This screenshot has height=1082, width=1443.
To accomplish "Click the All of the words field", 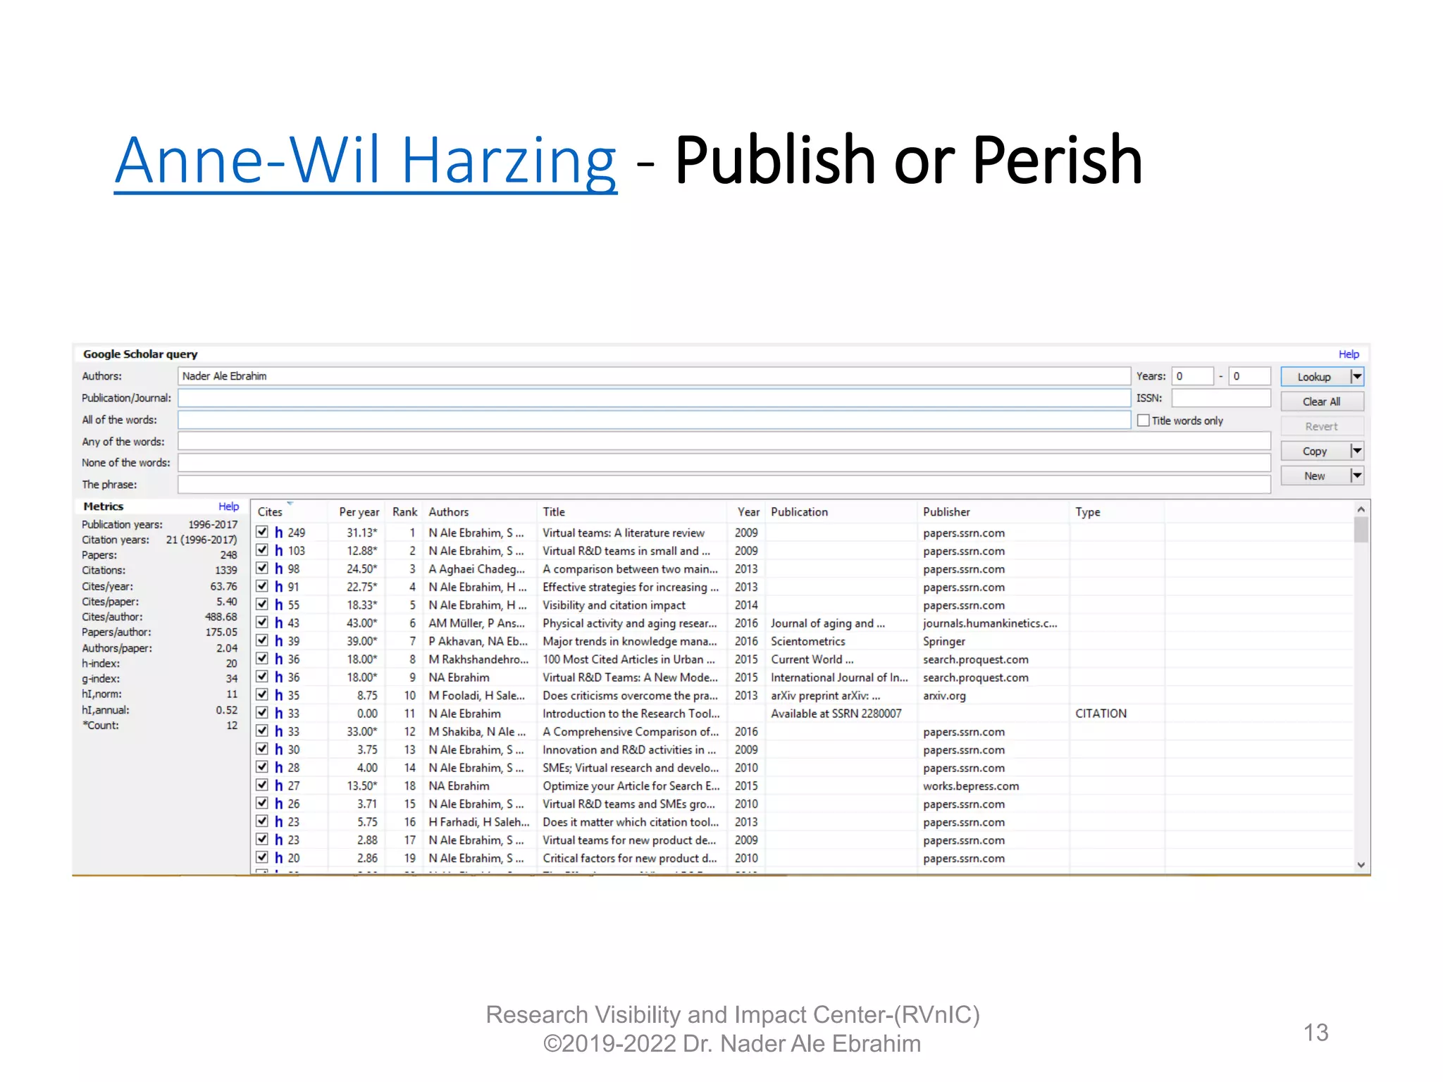I will point(654,420).
